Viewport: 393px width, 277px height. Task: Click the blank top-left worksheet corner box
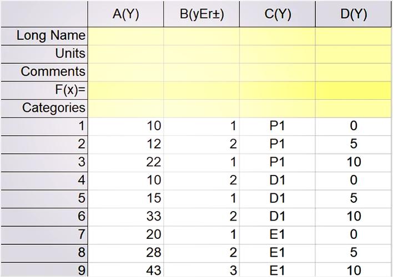pos(43,14)
